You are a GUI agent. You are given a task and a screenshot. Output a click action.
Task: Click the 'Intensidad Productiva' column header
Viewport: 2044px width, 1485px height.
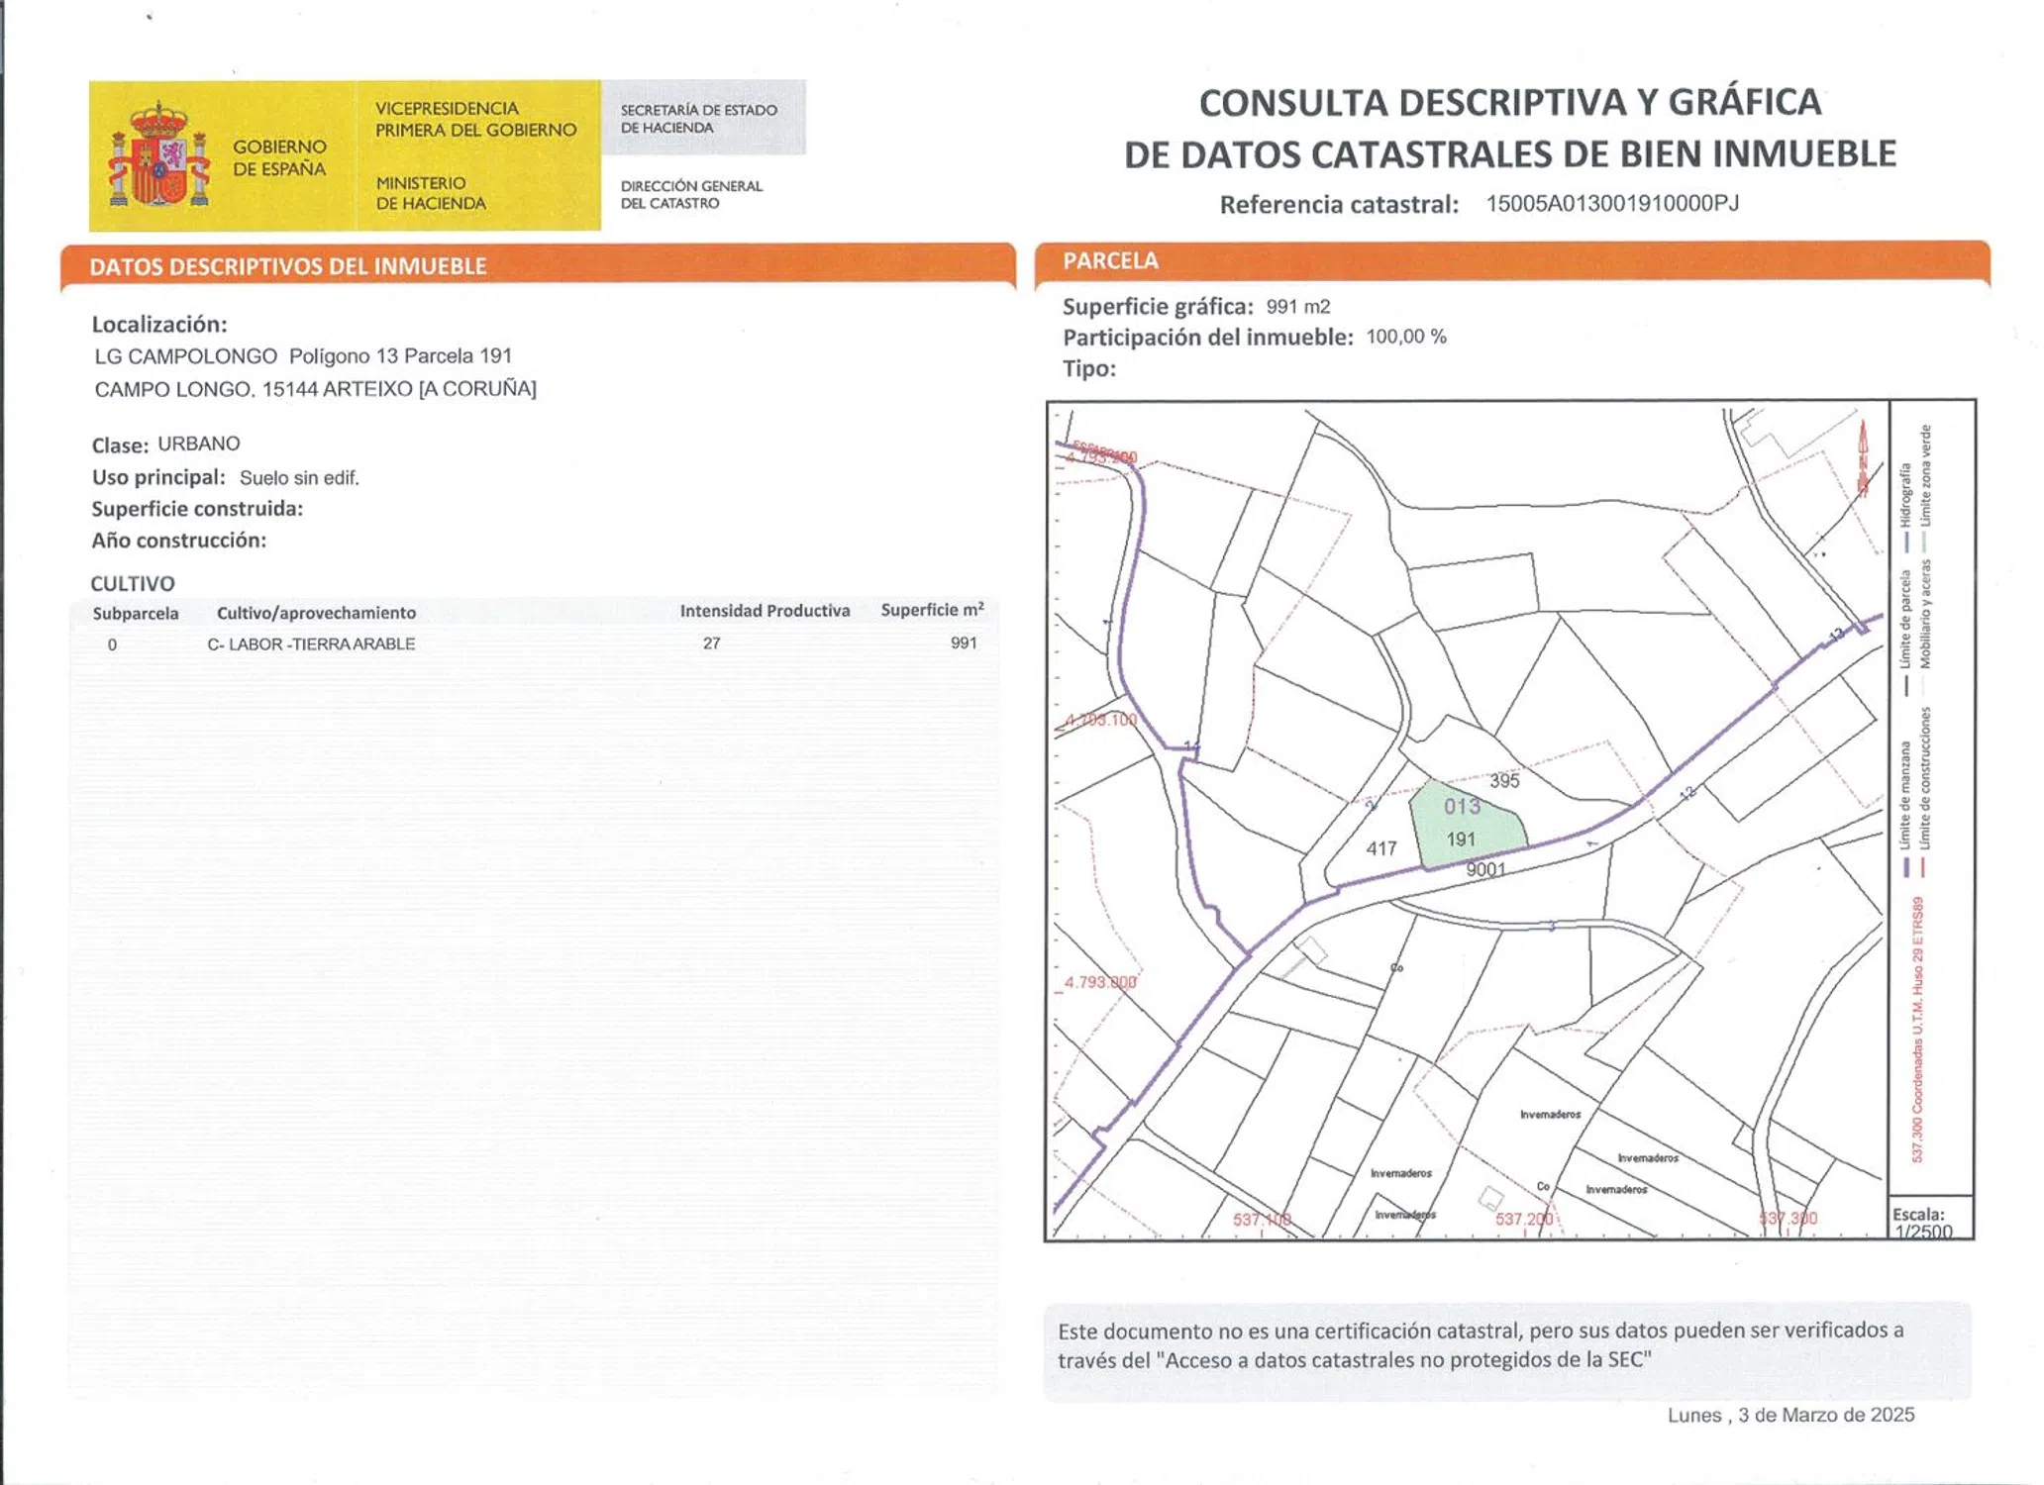[x=765, y=611]
